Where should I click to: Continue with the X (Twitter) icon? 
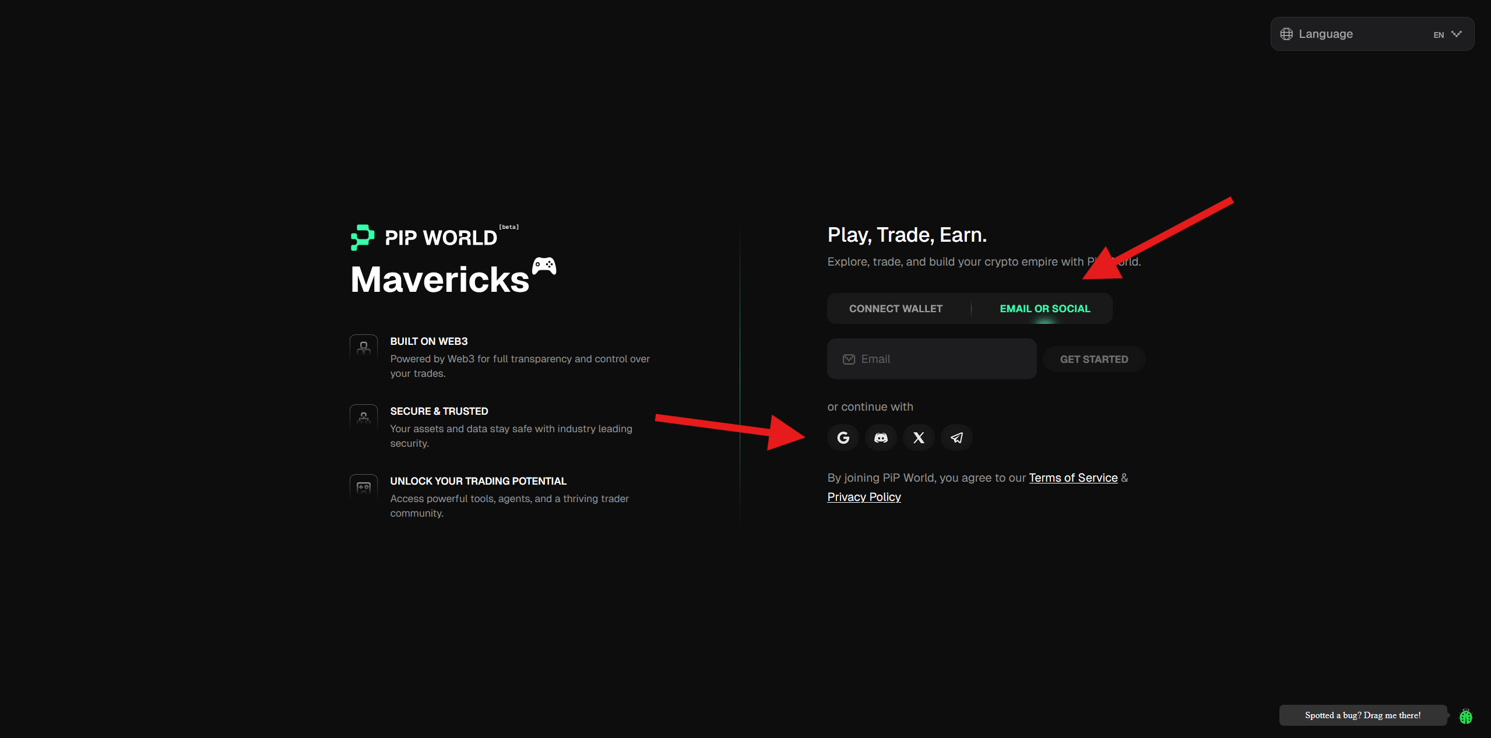pyautogui.click(x=919, y=437)
